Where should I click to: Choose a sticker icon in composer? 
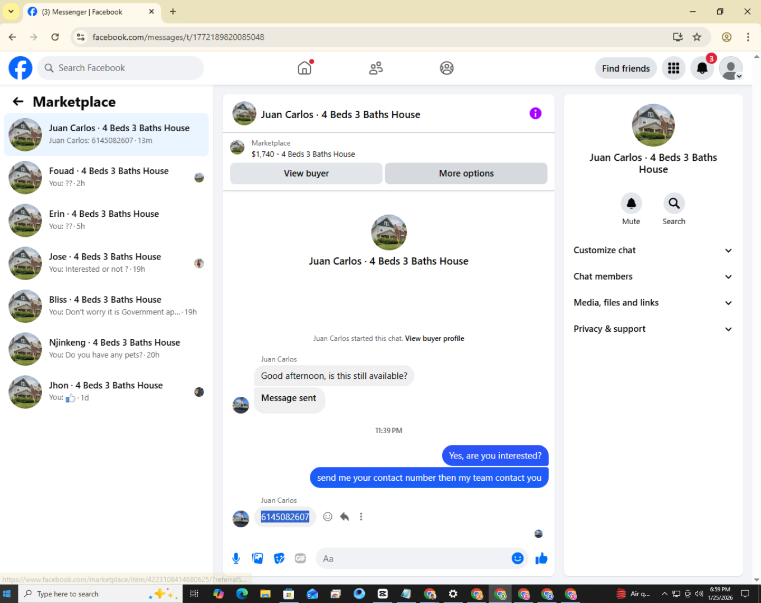[x=279, y=558]
